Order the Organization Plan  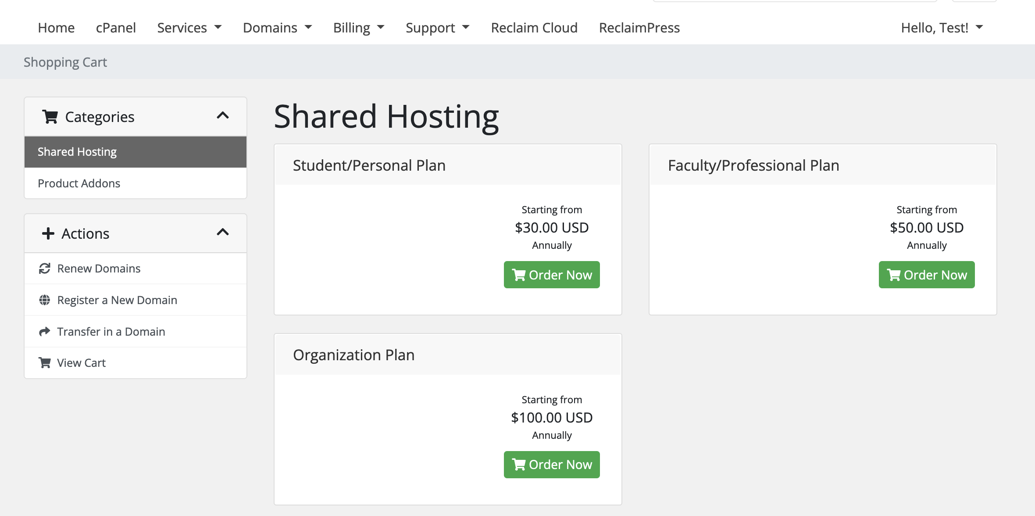(552, 465)
